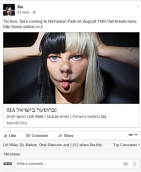The width and height of the screenshot is (141, 172).
Task: Expand the post options chevron at top right
Action: pos(138,6)
